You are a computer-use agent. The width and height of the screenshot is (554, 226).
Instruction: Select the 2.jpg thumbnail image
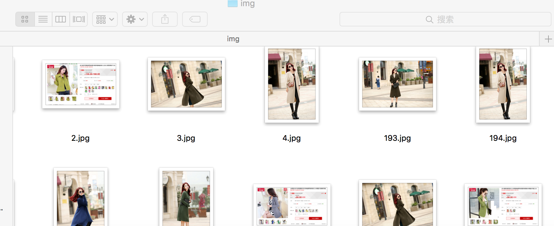[x=81, y=84]
